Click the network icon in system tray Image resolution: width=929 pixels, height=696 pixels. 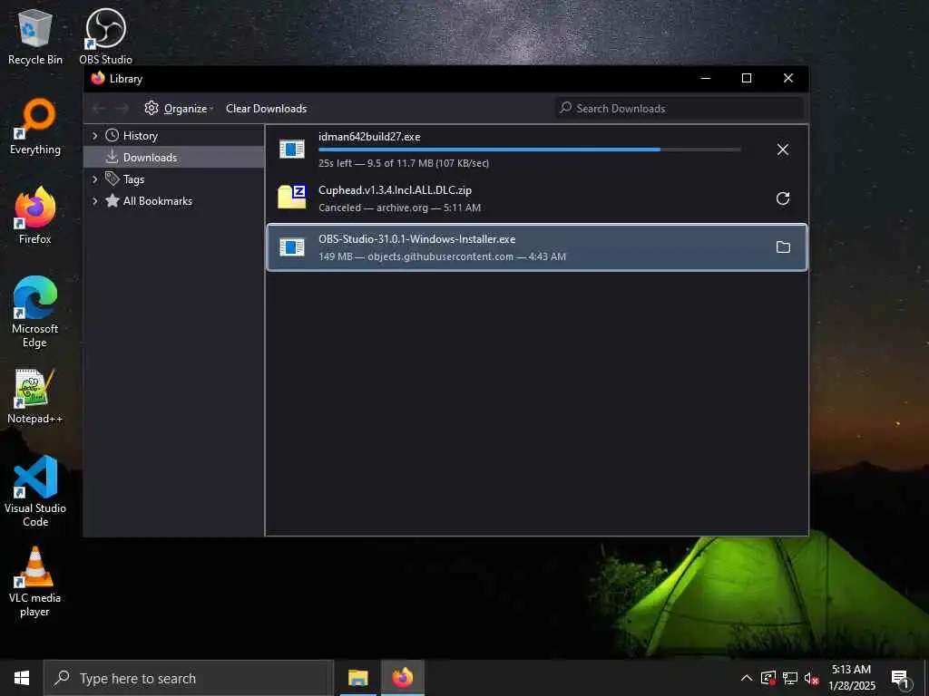(x=790, y=678)
